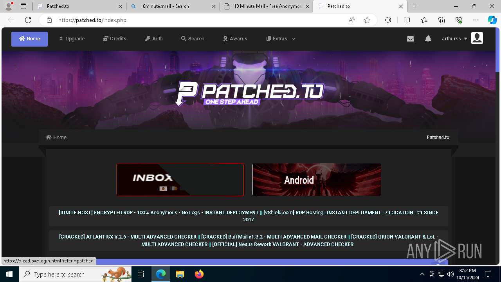View site information lock icon
501x282 pixels.
coord(49,20)
